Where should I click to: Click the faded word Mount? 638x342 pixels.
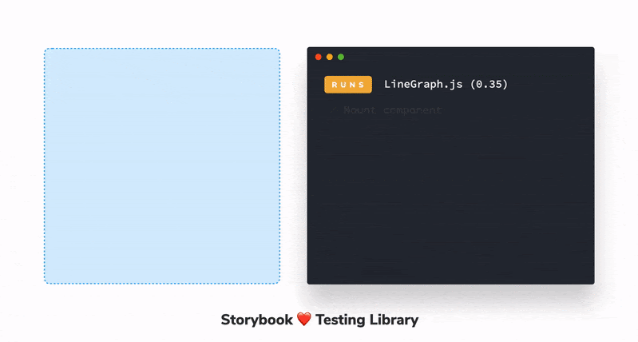click(x=359, y=110)
